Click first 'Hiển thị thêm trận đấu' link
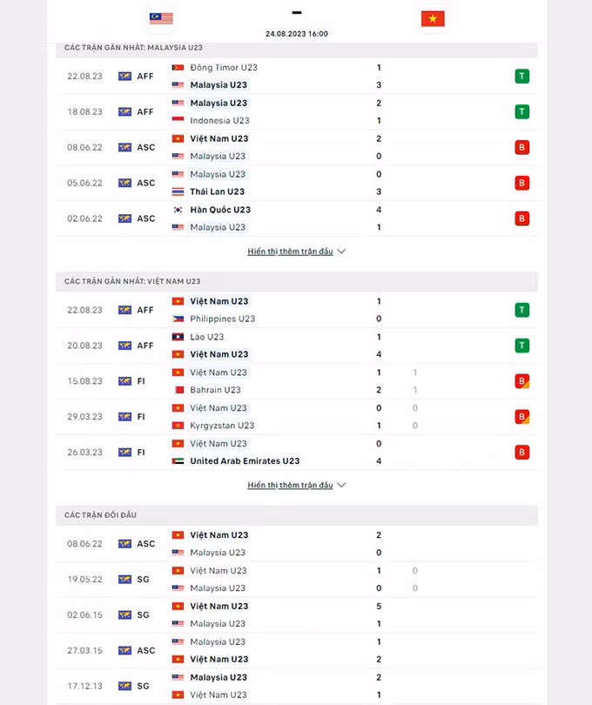The width and height of the screenshot is (592, 705). tap(290, 252)
